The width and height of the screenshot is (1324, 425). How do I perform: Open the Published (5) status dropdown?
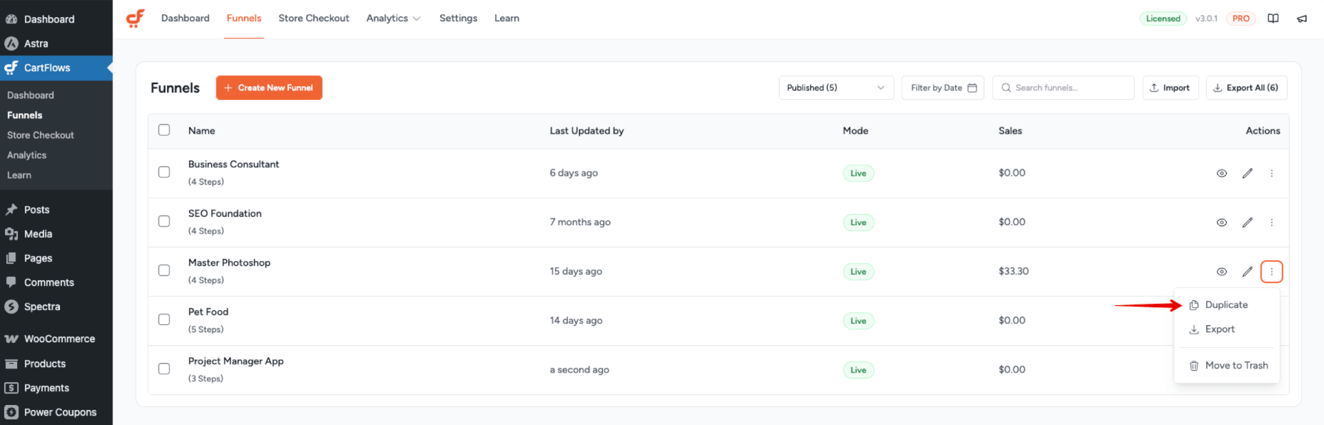836,87
